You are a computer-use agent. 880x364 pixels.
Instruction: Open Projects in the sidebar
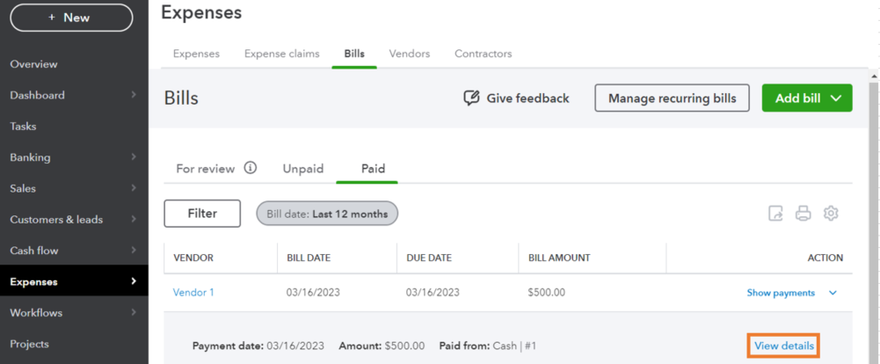[29, 344]
